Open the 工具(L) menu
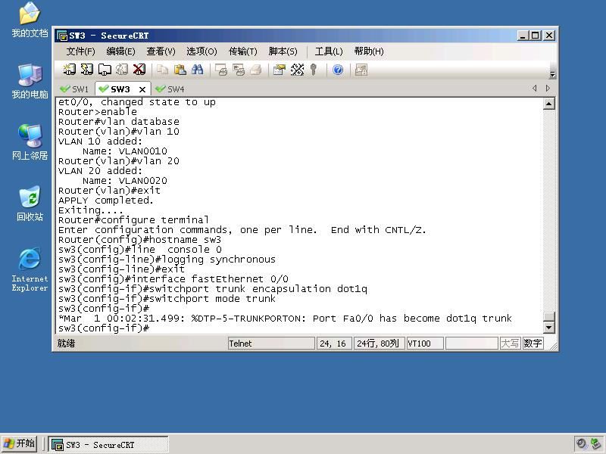Viewport: 606px width, 454px height. point(329,51)
